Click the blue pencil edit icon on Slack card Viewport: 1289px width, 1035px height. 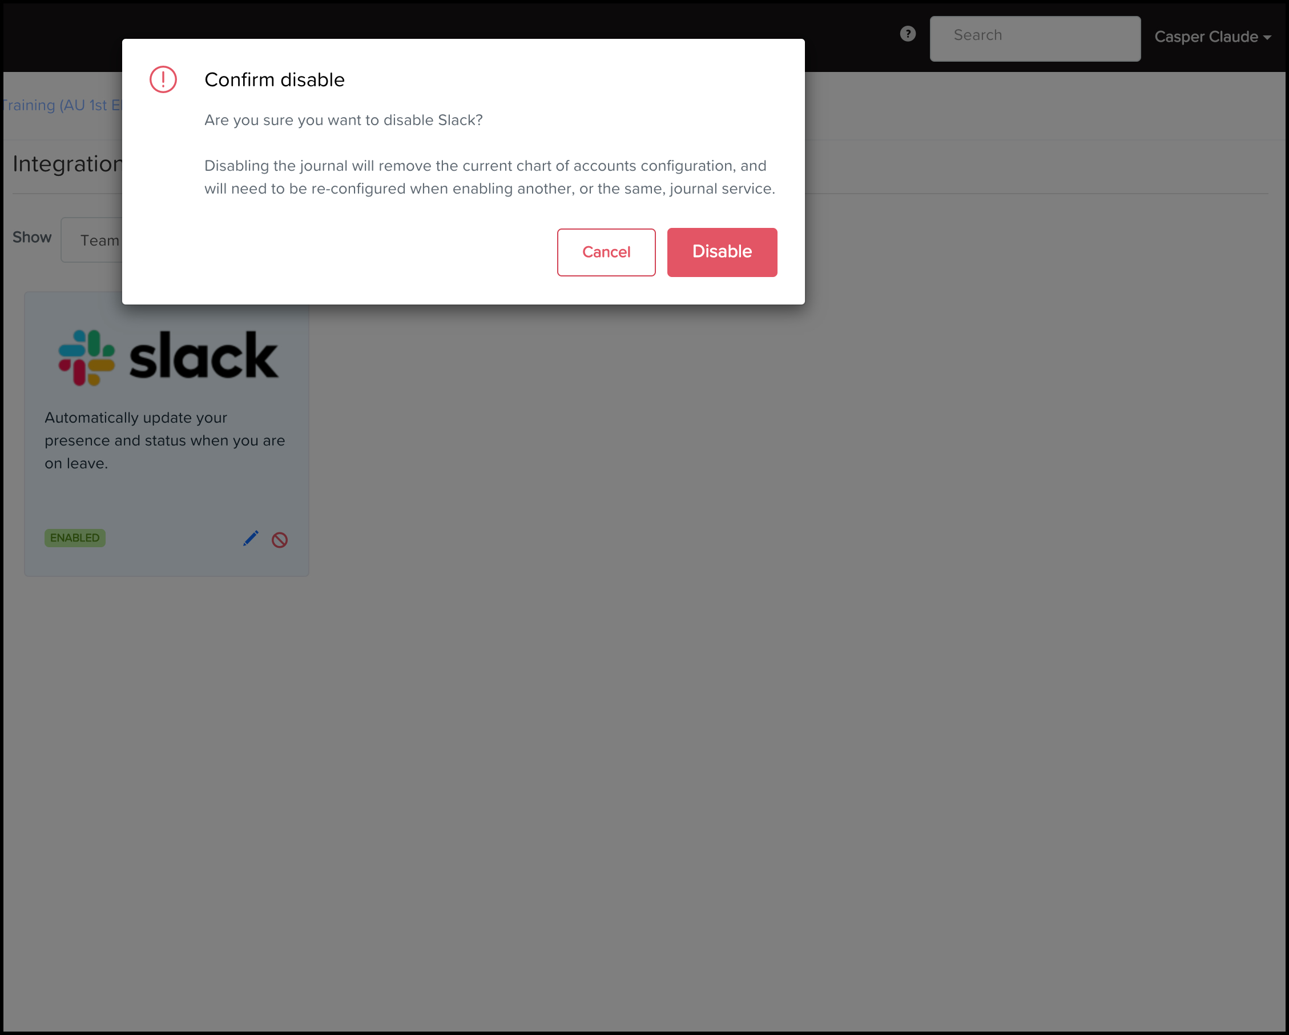click(x=251, y=539)
